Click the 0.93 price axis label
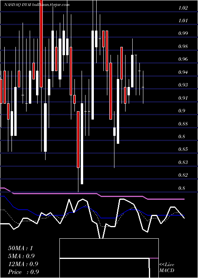 [183, 85]
